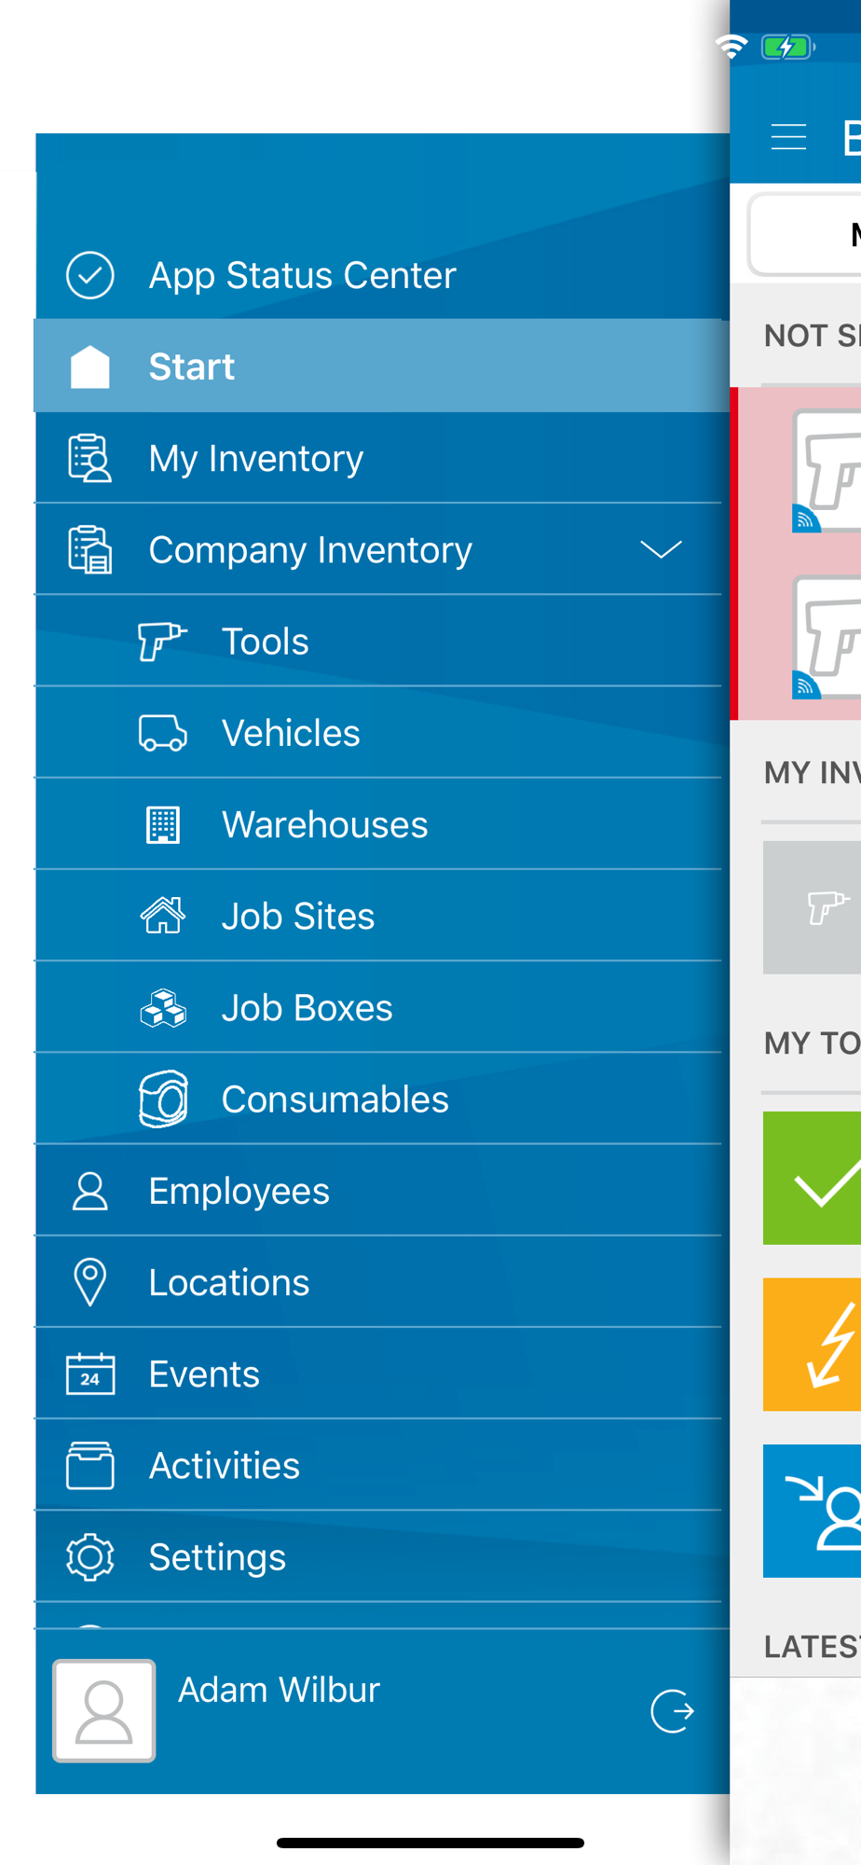Open the Events calendar icon

click(90, 1374)
